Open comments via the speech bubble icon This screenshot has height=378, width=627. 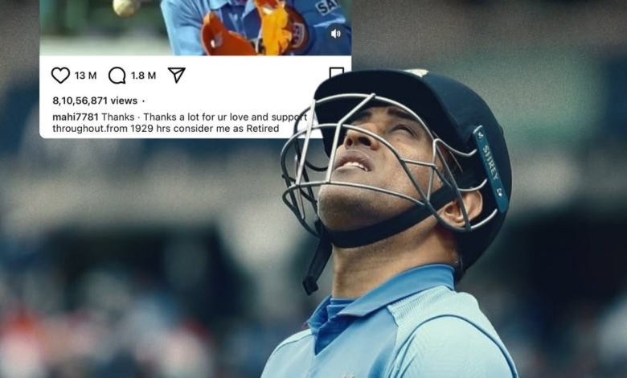tap(117, 76)
